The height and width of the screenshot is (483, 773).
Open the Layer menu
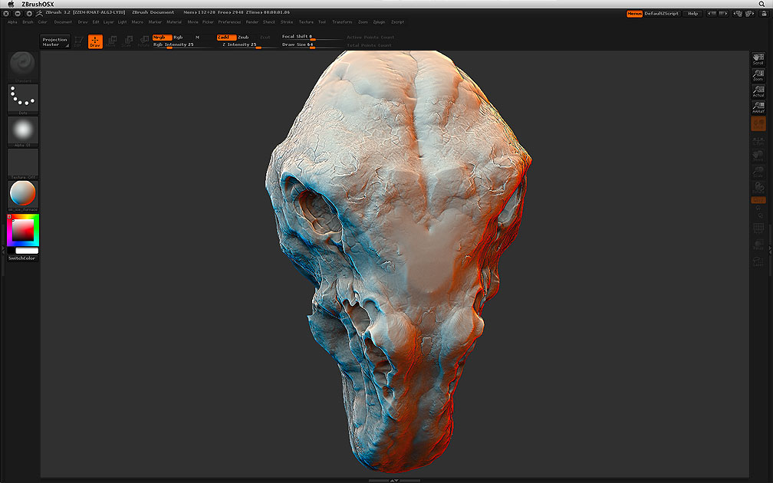[108, 22]
